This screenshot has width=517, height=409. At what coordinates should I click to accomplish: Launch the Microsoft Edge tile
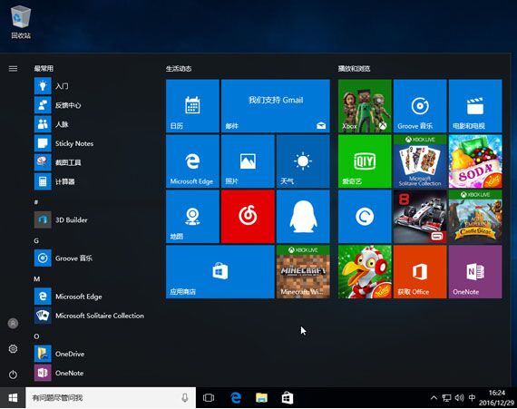pyautogui.click(x=192, y=161)
